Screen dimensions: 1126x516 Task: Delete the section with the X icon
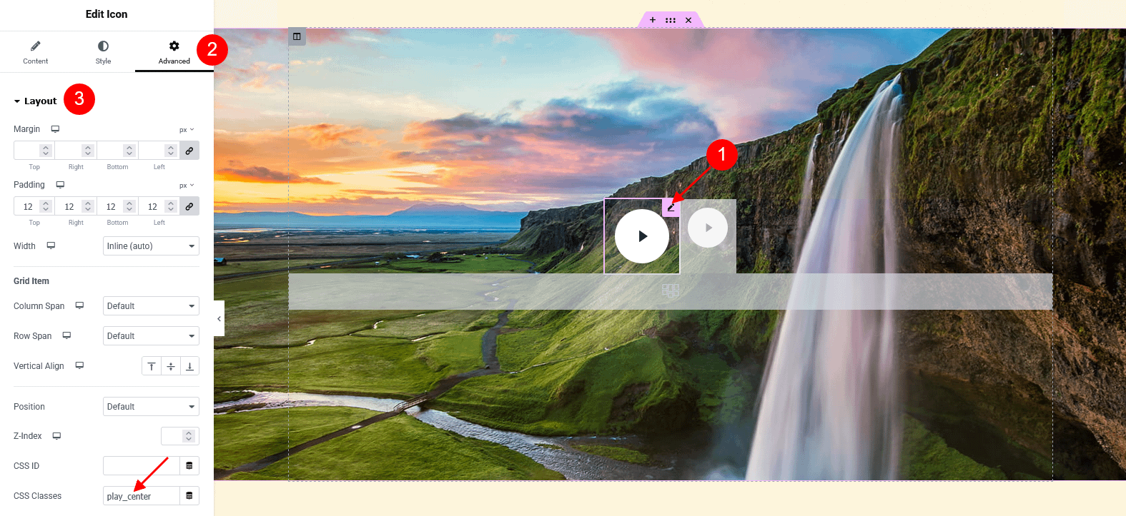pos(688,20)
